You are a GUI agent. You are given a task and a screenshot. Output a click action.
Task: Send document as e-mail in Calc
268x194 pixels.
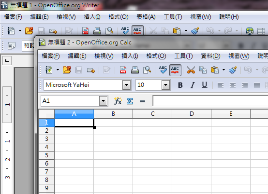pos(91,70)
